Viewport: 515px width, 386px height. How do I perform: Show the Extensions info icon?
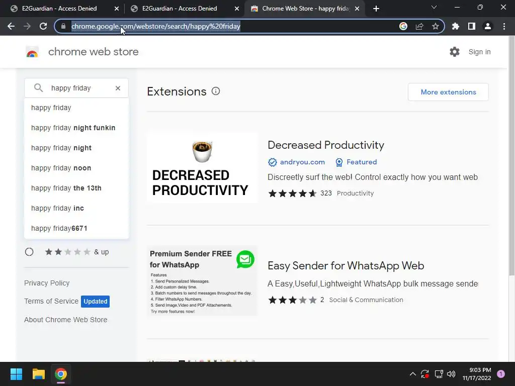(x=216, y=91)
